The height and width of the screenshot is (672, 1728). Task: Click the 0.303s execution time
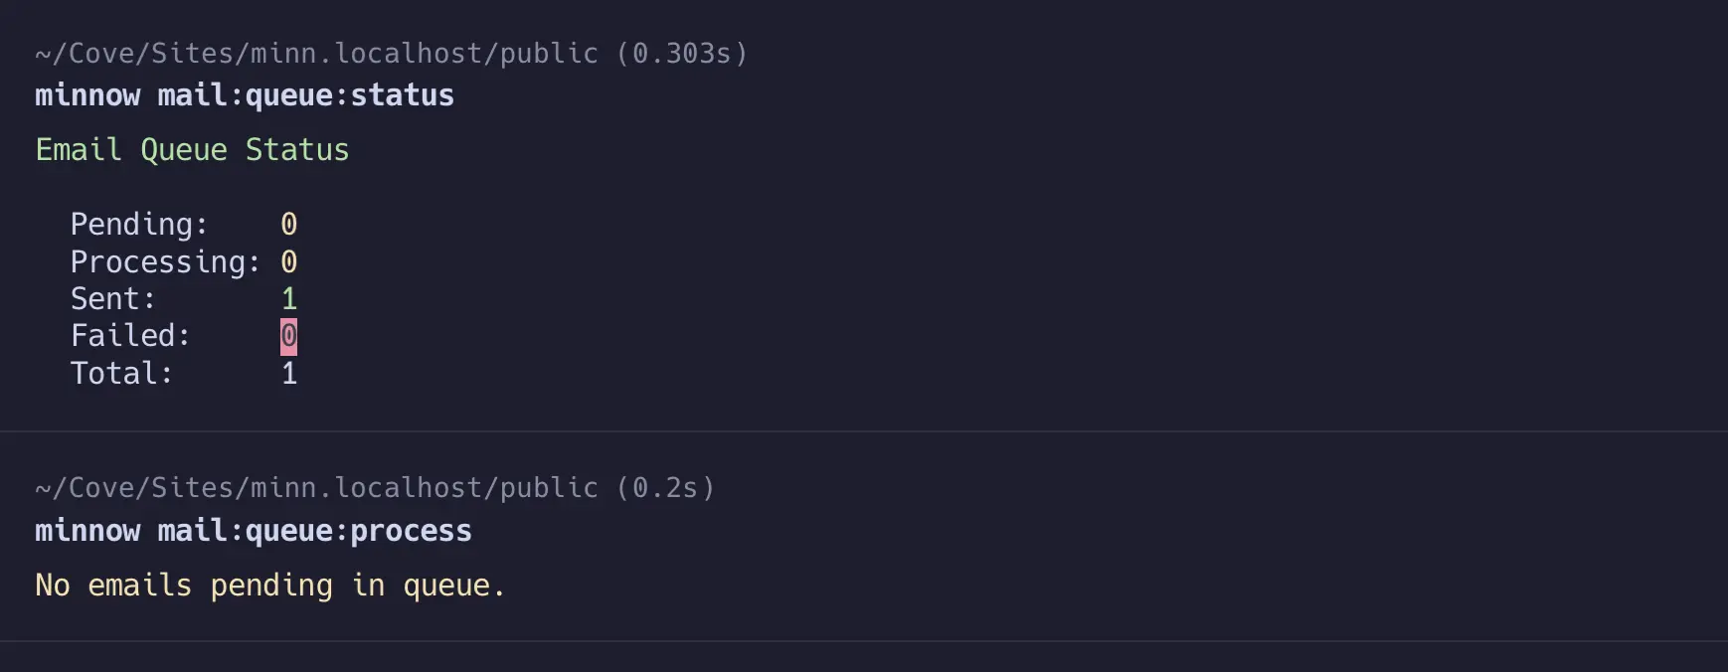[681, 54]
